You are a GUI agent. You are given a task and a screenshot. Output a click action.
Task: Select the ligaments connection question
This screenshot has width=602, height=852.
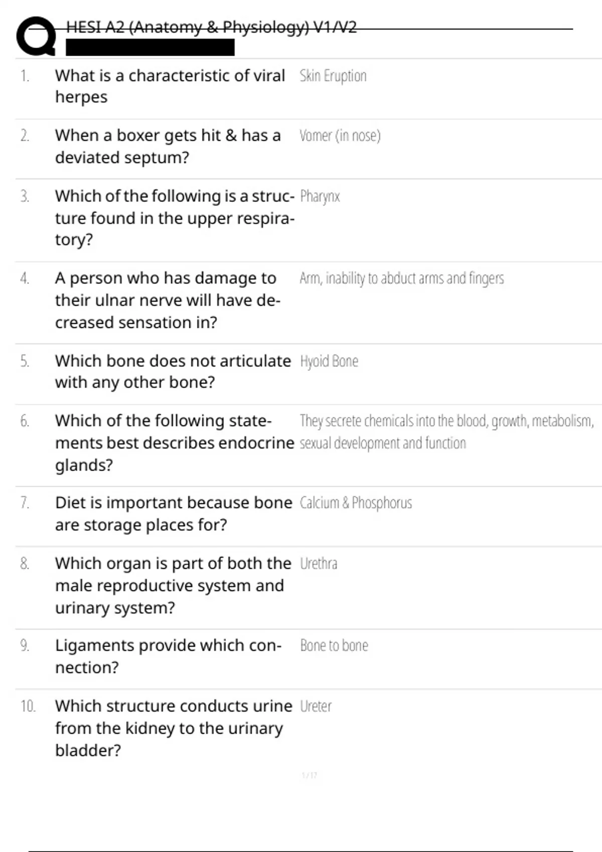click(x=168, y=657)
